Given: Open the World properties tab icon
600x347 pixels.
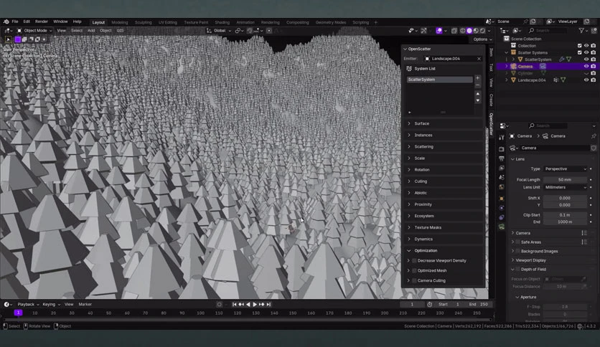Looking at the screenshot, I should click(x=502, y=187).
